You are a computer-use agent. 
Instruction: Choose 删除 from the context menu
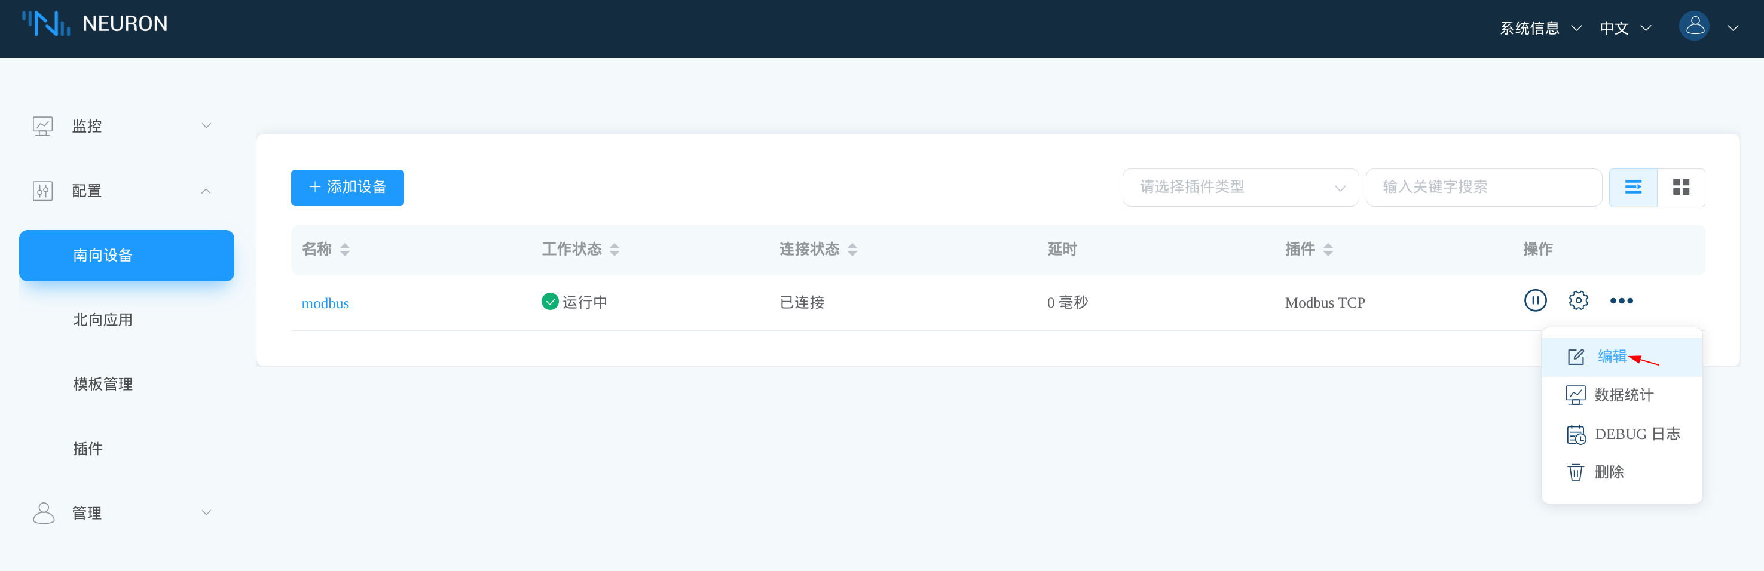coord(1621,472)
